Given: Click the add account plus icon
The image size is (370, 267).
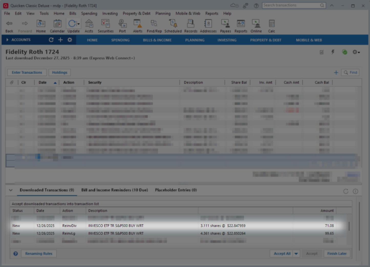Looking at the screenshot, I should coord(60,40).
